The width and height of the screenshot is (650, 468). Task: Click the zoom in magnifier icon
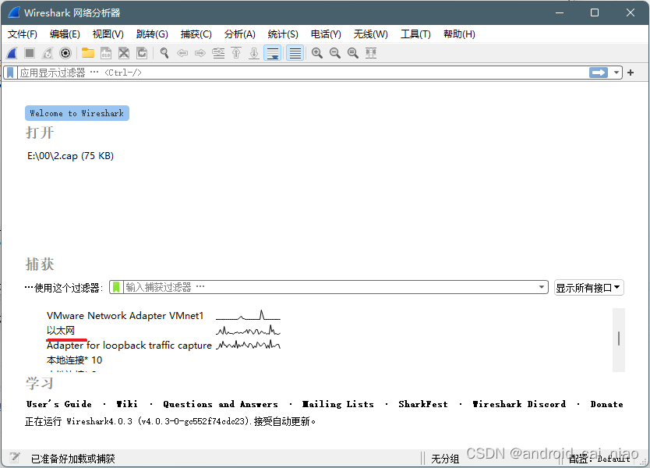click(317, 53)
